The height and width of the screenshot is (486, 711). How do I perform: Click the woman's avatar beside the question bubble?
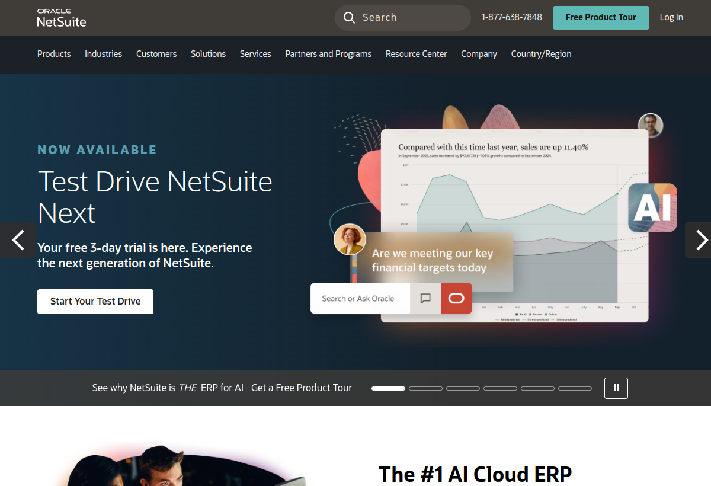tap(350, 239)
